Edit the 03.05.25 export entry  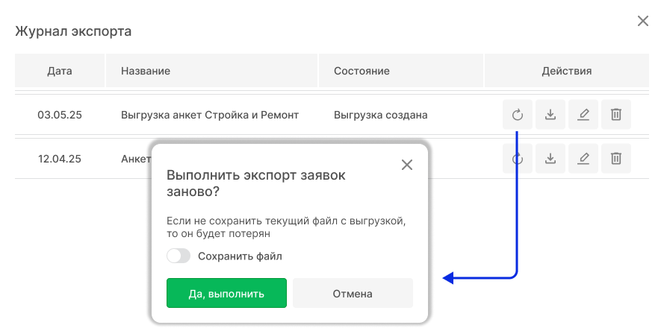583,115
